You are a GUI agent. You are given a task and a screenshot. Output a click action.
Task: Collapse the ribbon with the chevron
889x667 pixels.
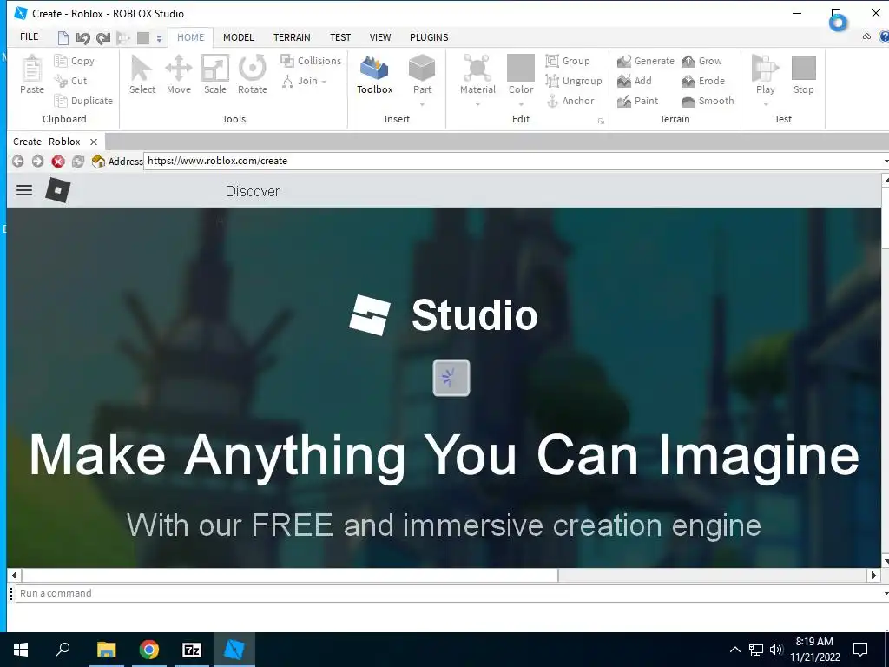[866, 36]
